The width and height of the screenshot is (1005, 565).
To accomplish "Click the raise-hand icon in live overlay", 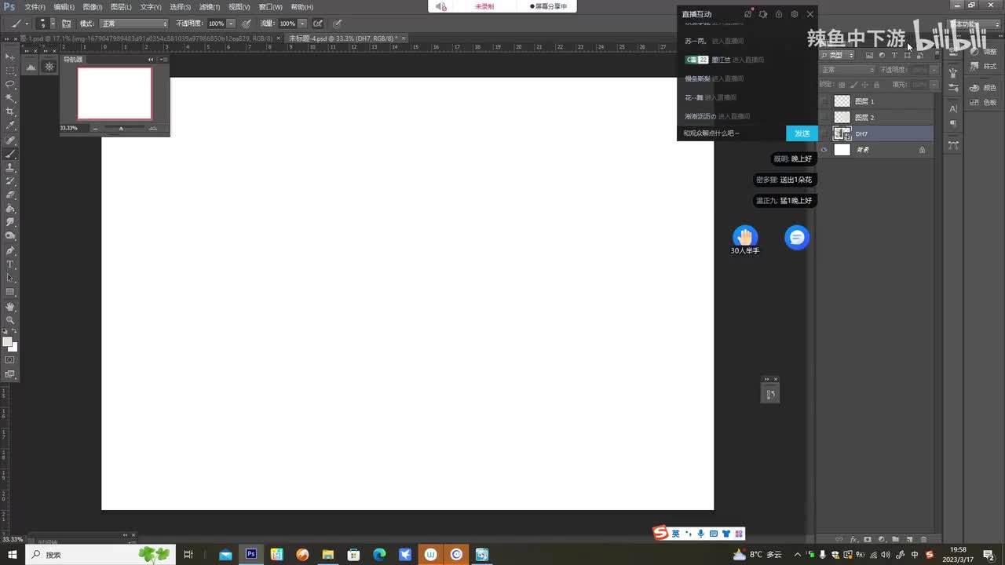I will [745, 236].
